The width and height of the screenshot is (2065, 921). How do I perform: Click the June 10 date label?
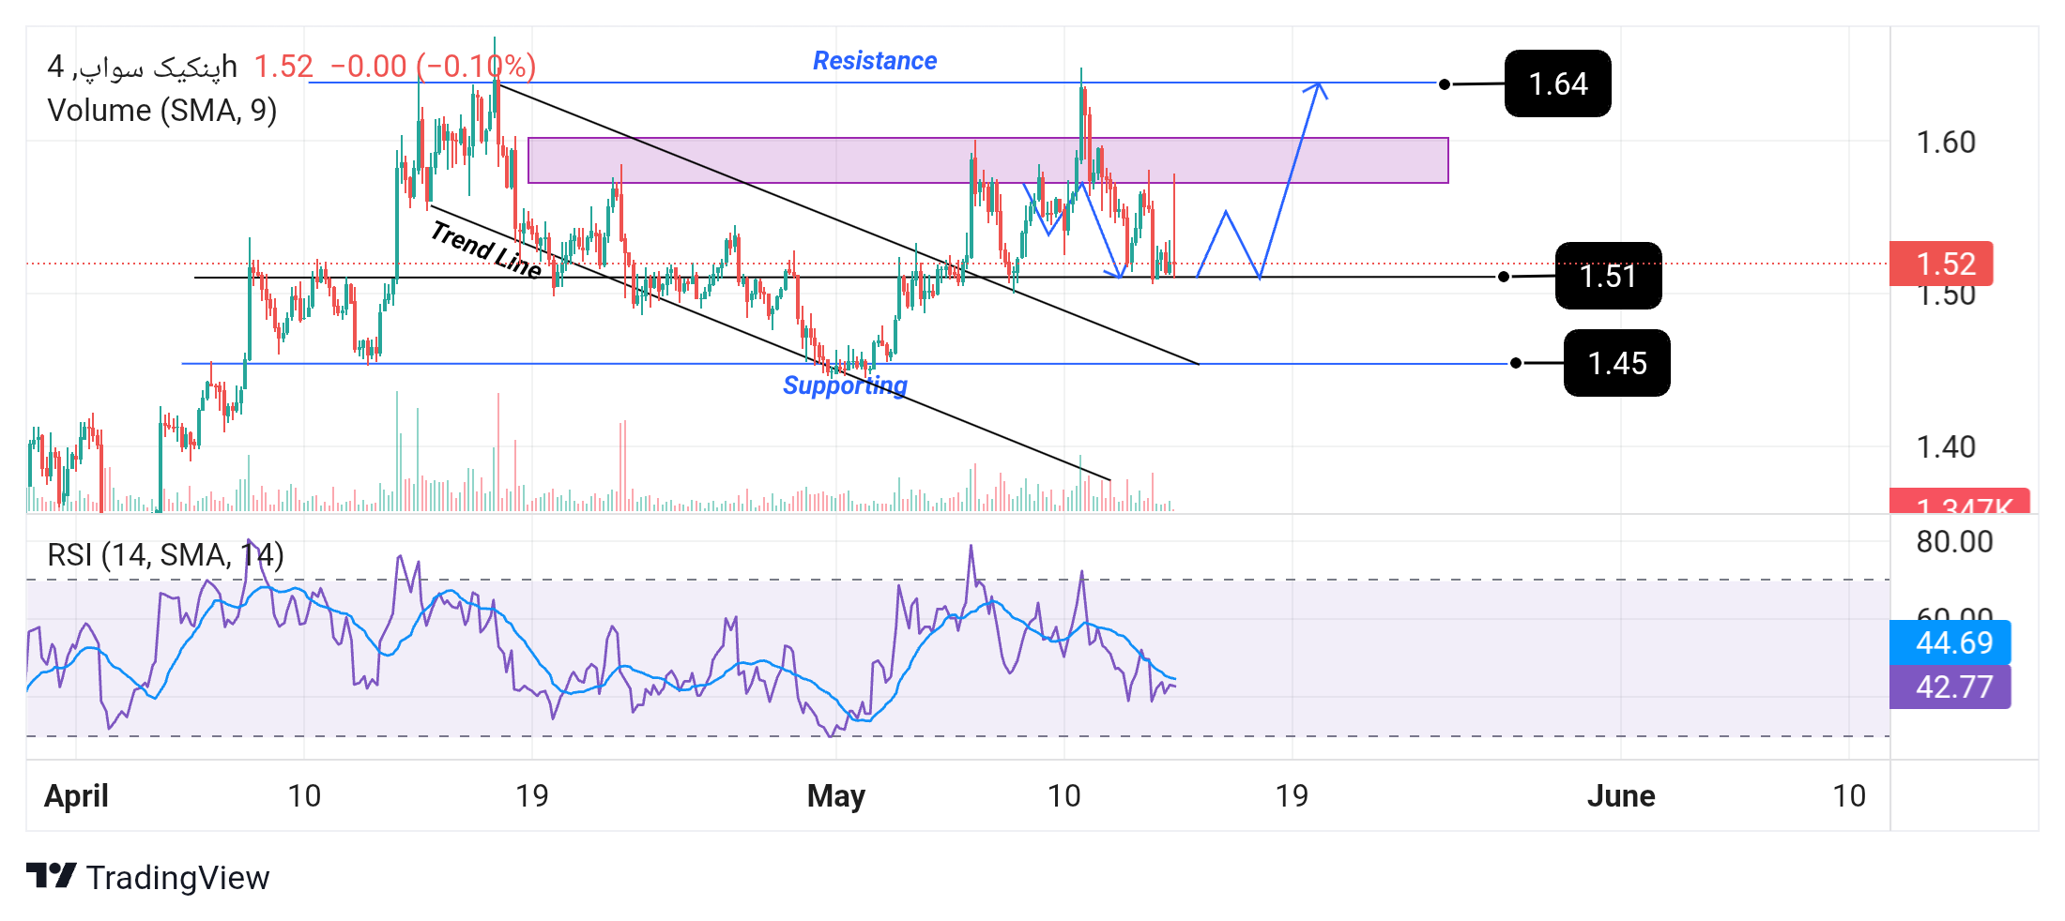coord(1849,796)
